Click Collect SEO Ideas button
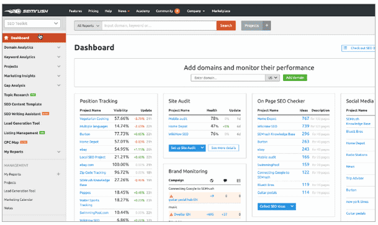 click(x=272, y=206)
